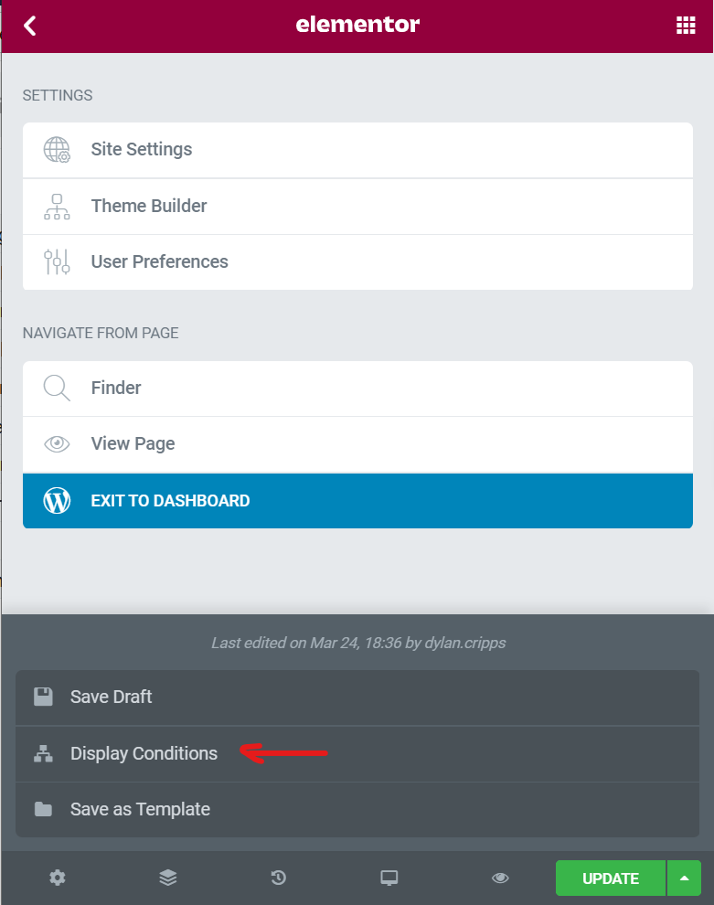Viewport: 714px width, 905px height.
Task: Open User Preferences
Action: coord(357,262)
